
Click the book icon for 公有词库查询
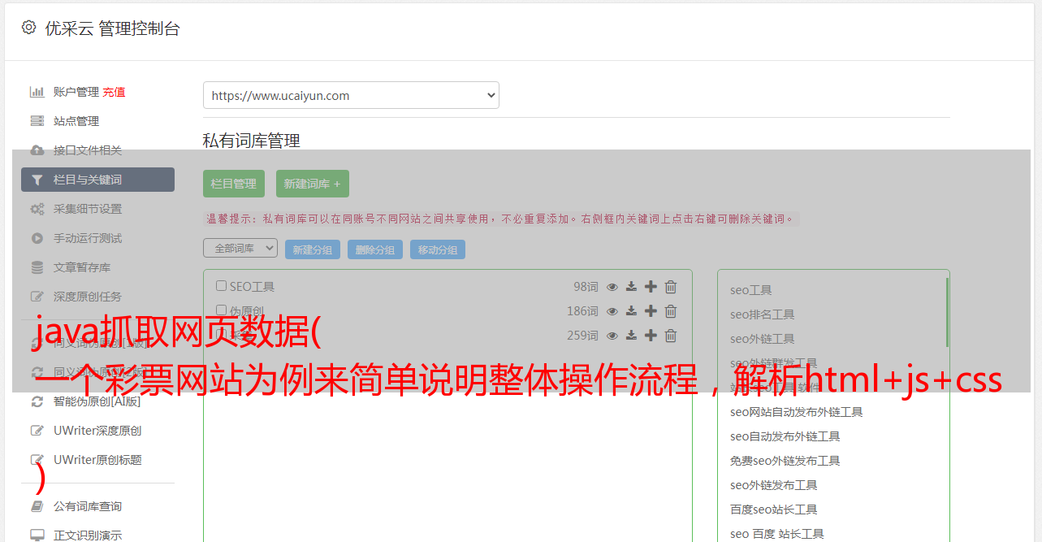click(x=37, y=506)
